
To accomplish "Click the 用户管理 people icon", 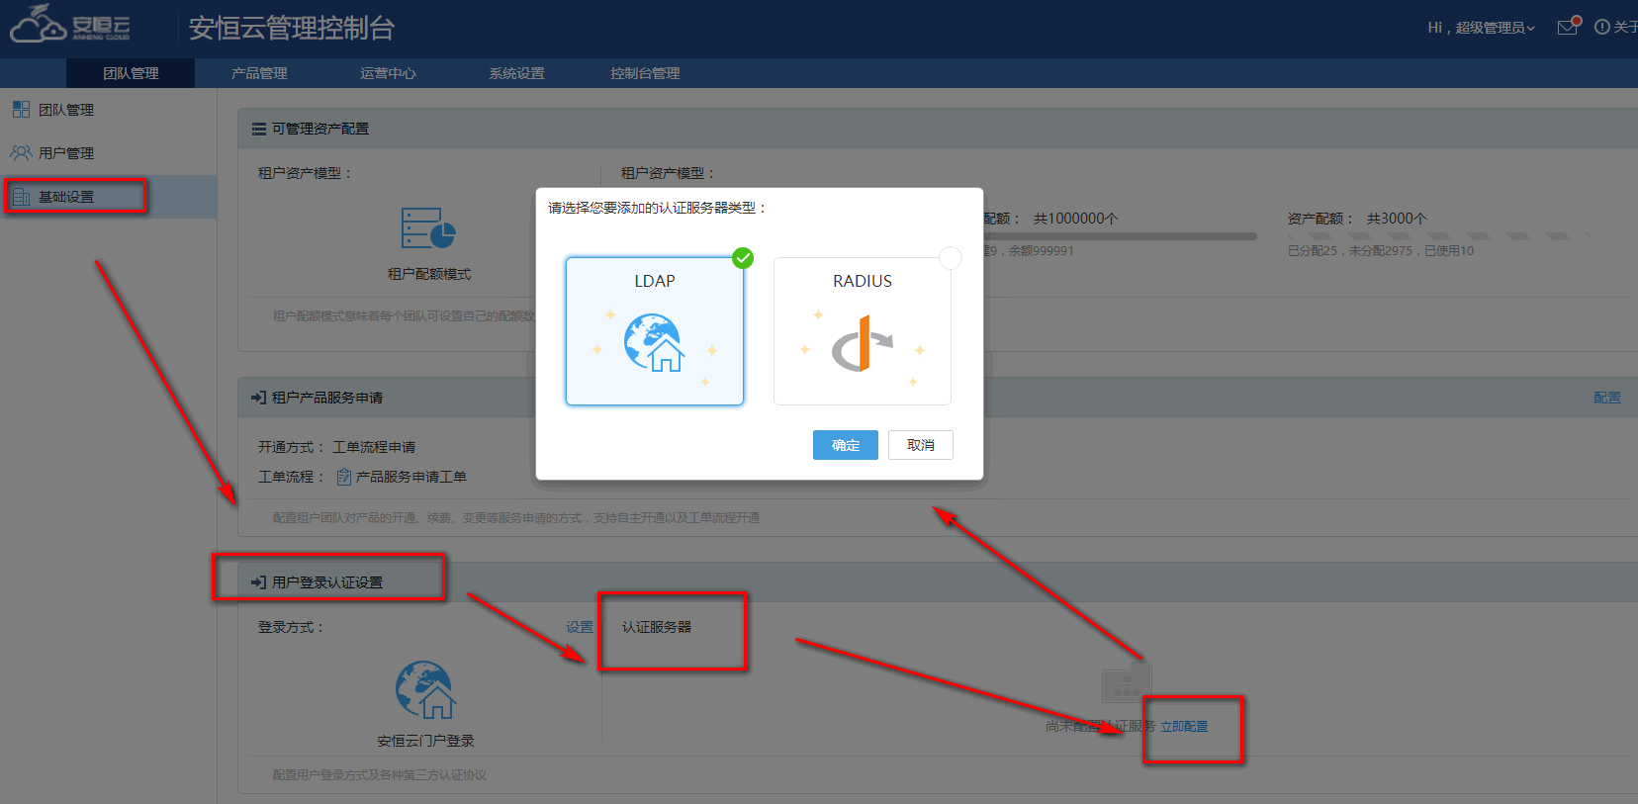I will coord(21,152).
